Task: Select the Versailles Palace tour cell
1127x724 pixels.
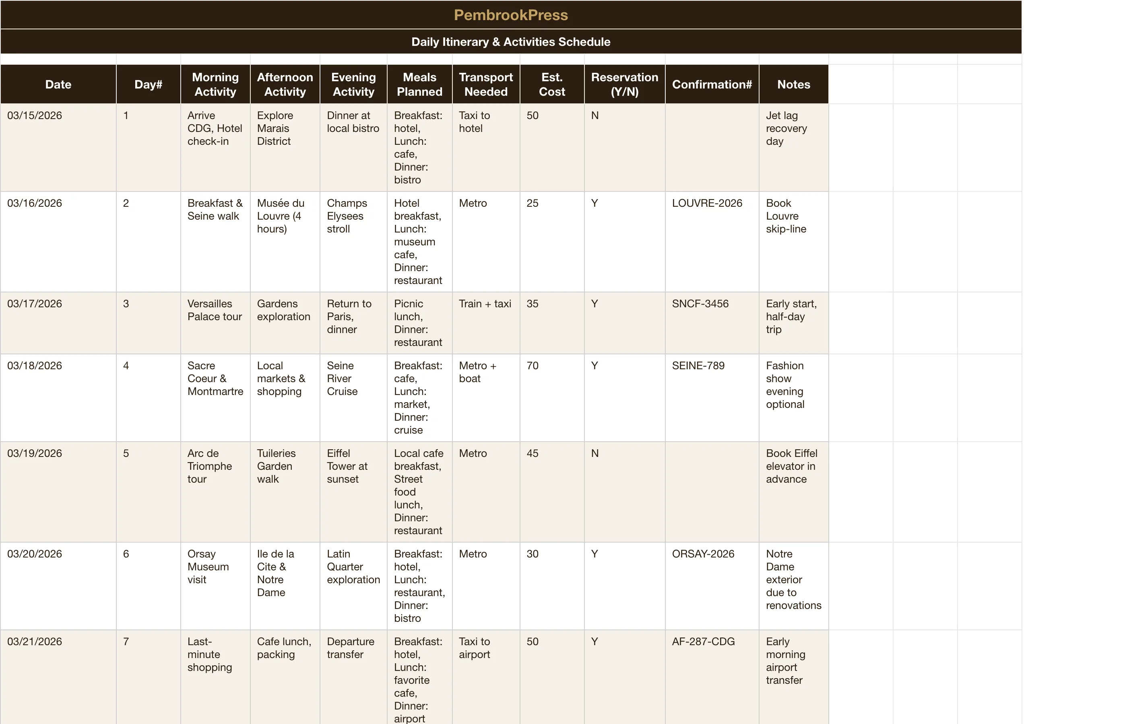Action: click(215, 323)
